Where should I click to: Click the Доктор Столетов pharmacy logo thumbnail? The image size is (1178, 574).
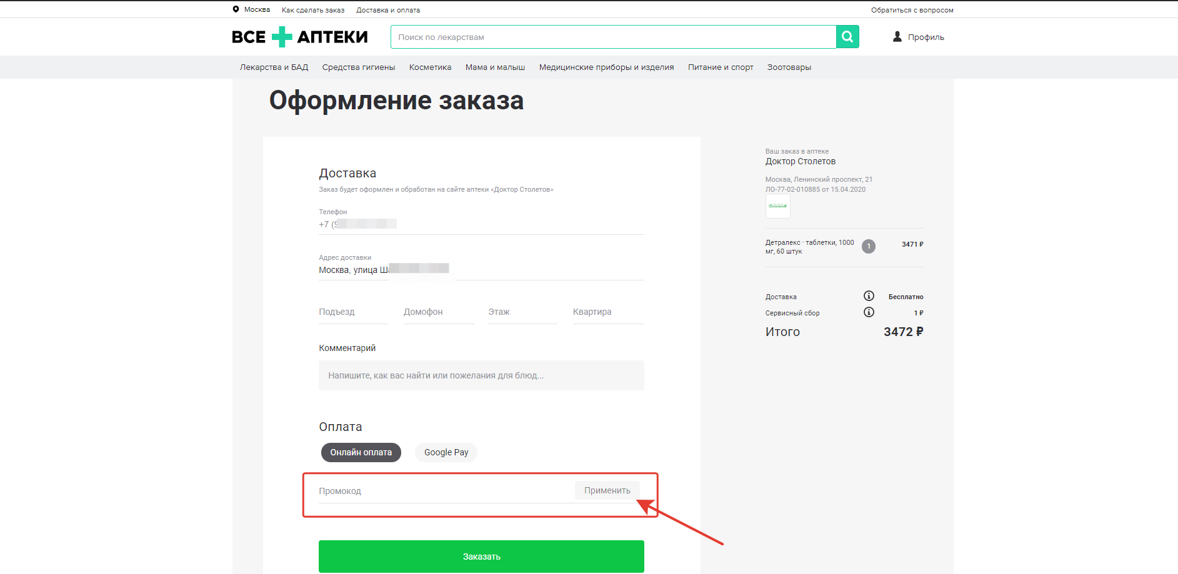778,206
